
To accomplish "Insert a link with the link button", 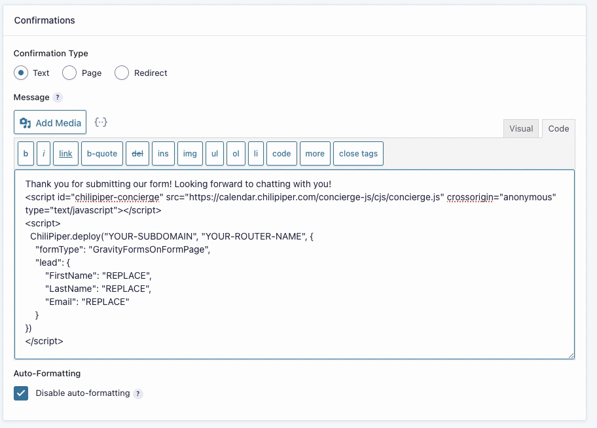I will tap(65, 153).
